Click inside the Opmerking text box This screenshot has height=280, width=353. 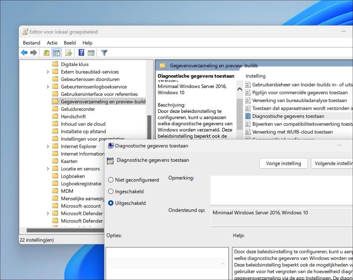point(281,190)
